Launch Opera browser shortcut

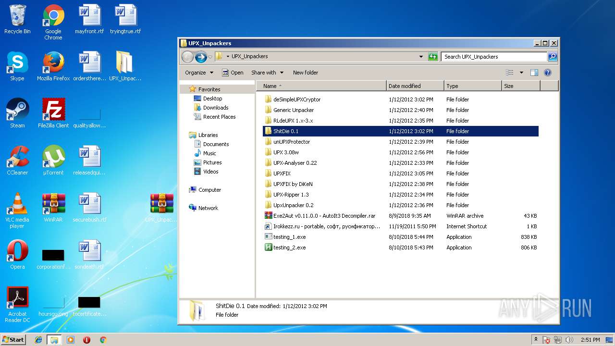click(x=17, y=255)
